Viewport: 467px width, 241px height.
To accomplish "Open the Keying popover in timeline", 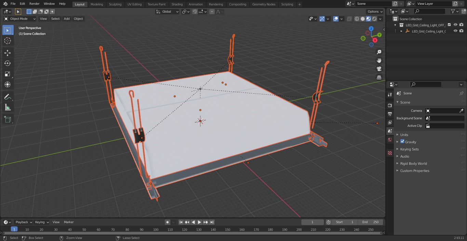I will (42, 222).
